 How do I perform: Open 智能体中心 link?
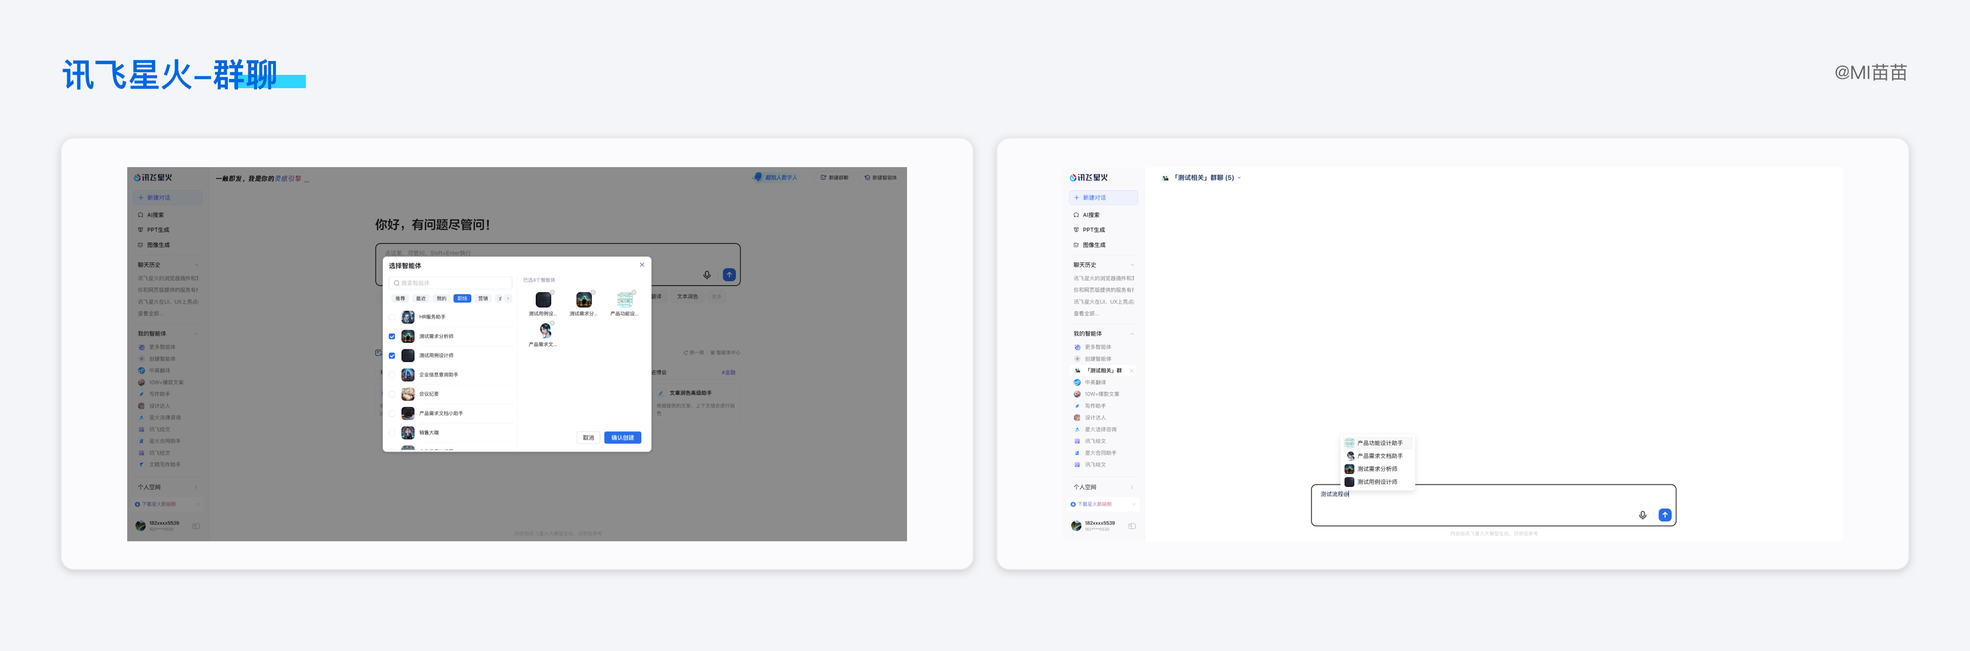pos(725,353)
